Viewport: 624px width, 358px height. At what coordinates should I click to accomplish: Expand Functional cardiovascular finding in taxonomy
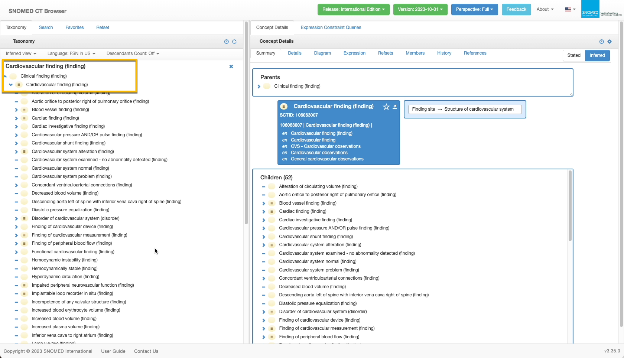[x=16, y=252]
